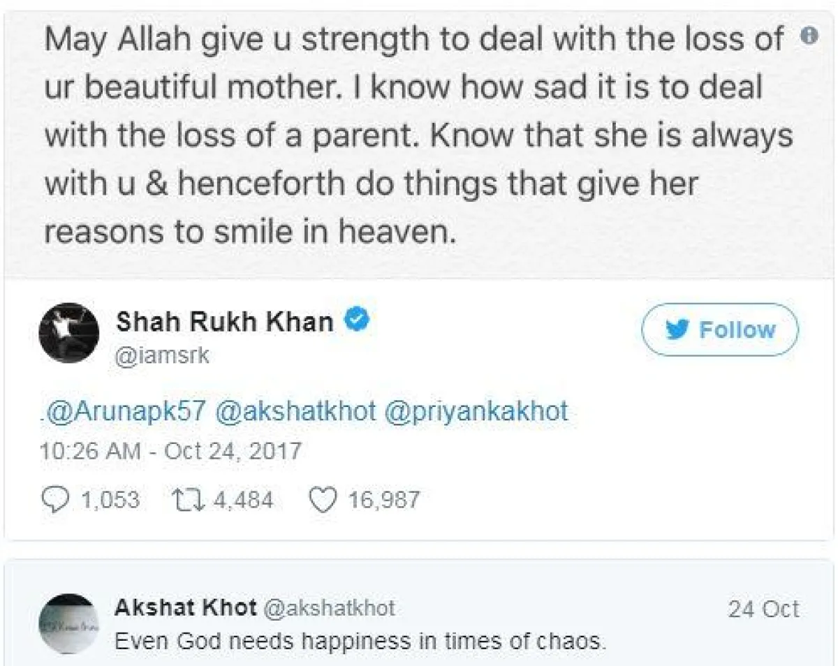Click the reply speech bubble icon
The height and width of the screenshot is (666, 838).
coord(55,500)
